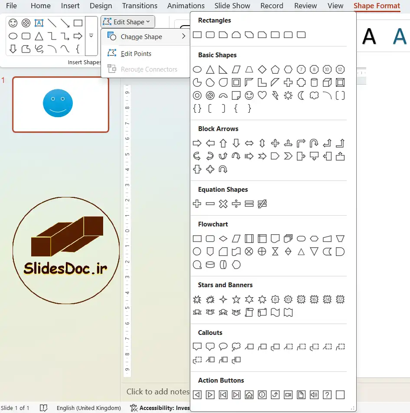Pick the Lightning Bolt shape
Image resolution: width=410 pixels, height=413 pixels.
275,95
